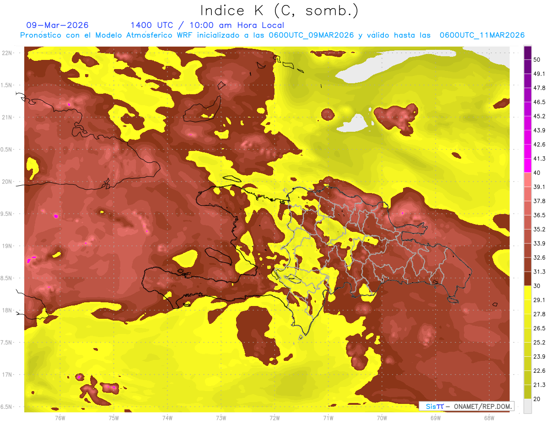The image size is (549, 424).
Task: Click the colorbar value "30"
Action: click(538, 286)
